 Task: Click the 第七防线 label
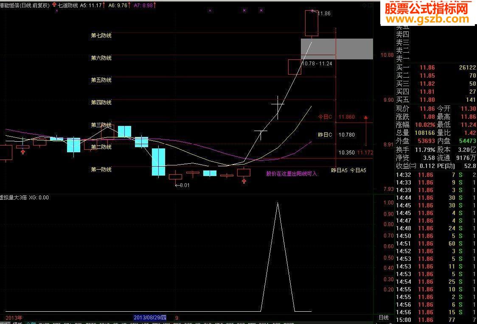(101, 36)
